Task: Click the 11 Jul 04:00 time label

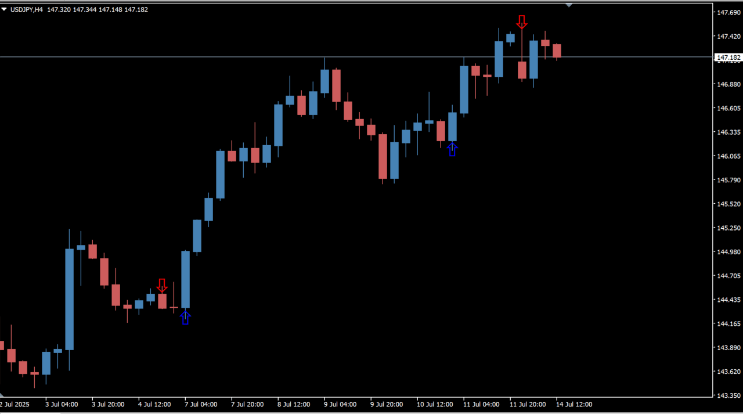Action: [481, 404]
